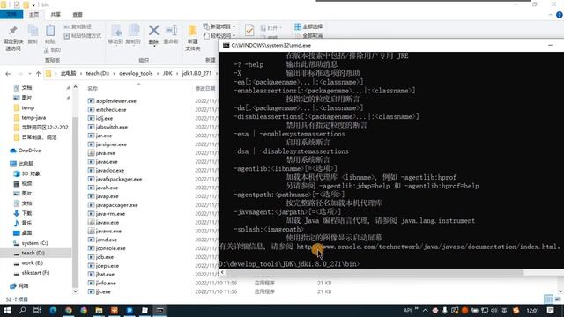Screen dimensions: 564x317
Task: Open the Windows Start menu
Action: coord(7,310)
